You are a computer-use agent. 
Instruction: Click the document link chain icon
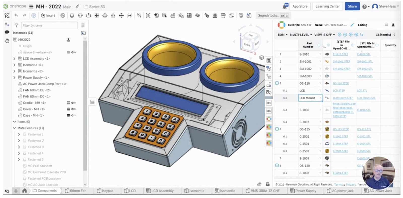pos(77,7)
